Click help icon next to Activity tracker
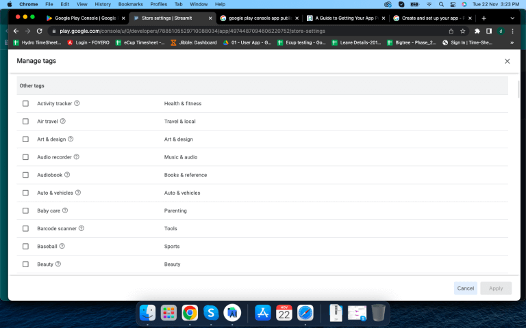Image resolution: width=526 pixels, height=328 pixels. 77,104
